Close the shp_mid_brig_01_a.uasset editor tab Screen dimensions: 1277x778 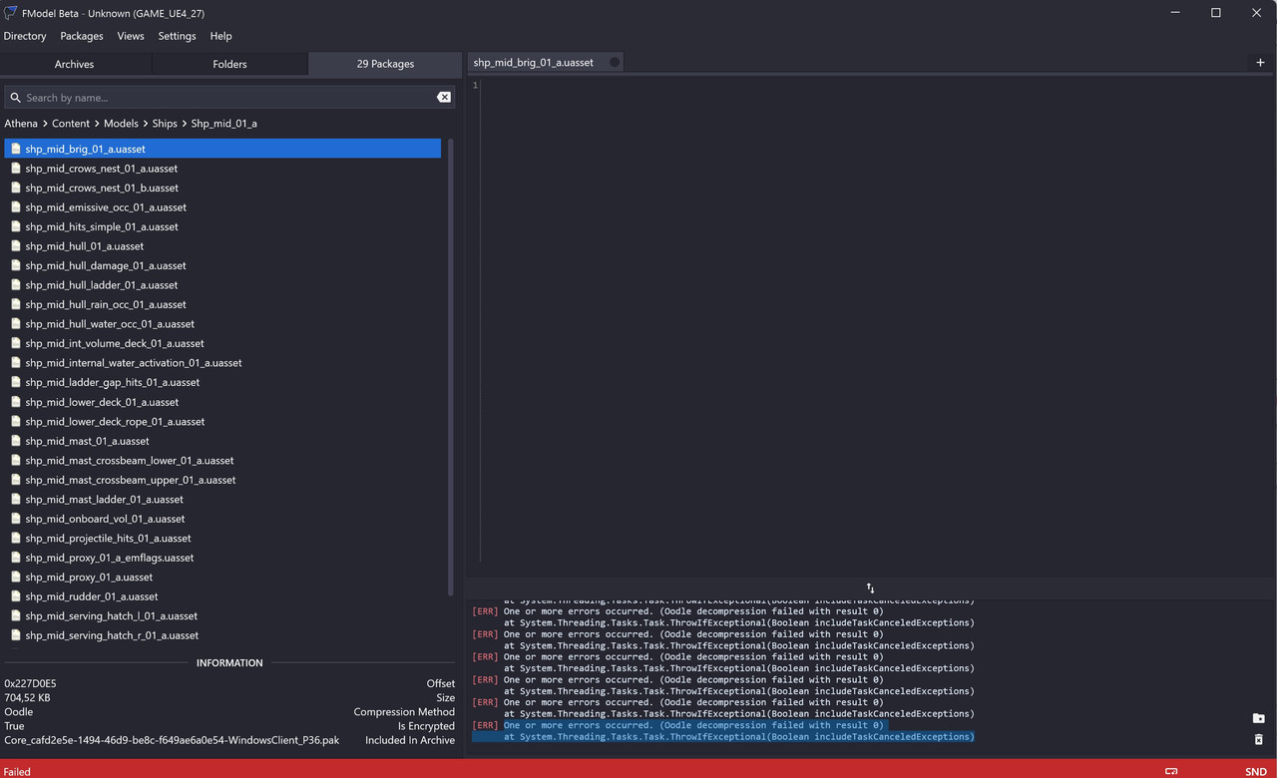615,62
